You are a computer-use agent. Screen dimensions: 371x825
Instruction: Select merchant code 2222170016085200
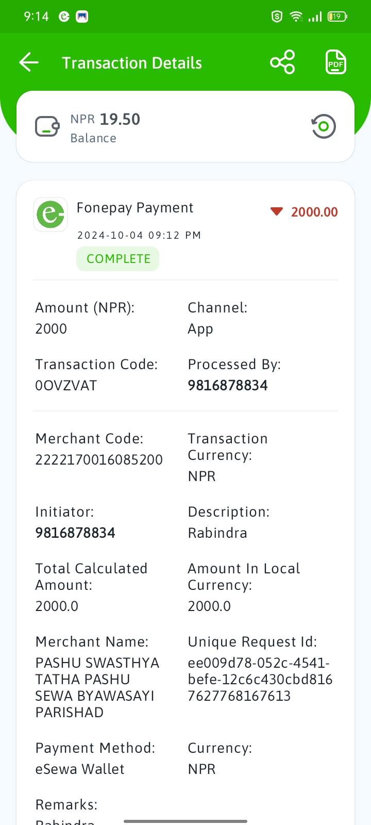coord(99,460)
